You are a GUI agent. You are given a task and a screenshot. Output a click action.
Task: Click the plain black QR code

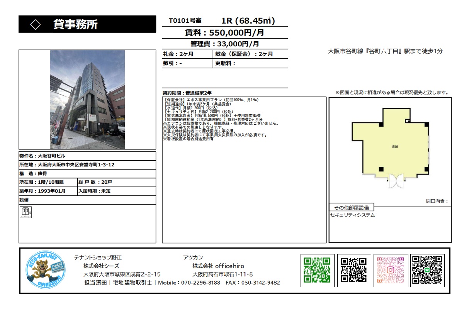(x=354, y=270)
